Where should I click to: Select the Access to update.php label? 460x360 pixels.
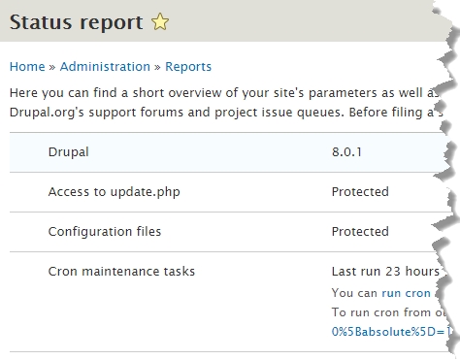click(x=115, y=192)
